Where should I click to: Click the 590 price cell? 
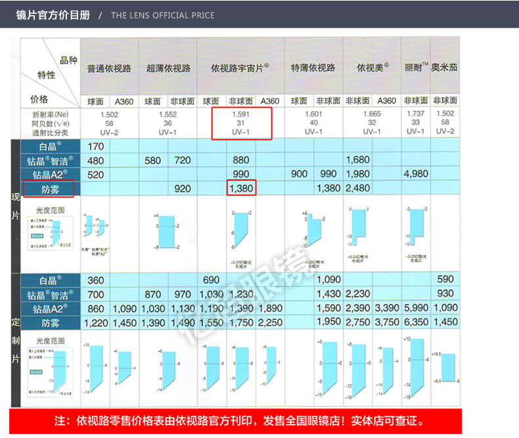445,279
